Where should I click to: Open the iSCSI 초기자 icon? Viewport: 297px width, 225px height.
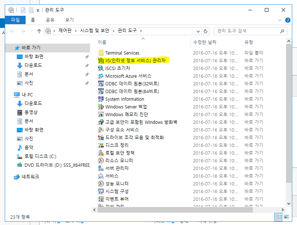coord(101,68)
